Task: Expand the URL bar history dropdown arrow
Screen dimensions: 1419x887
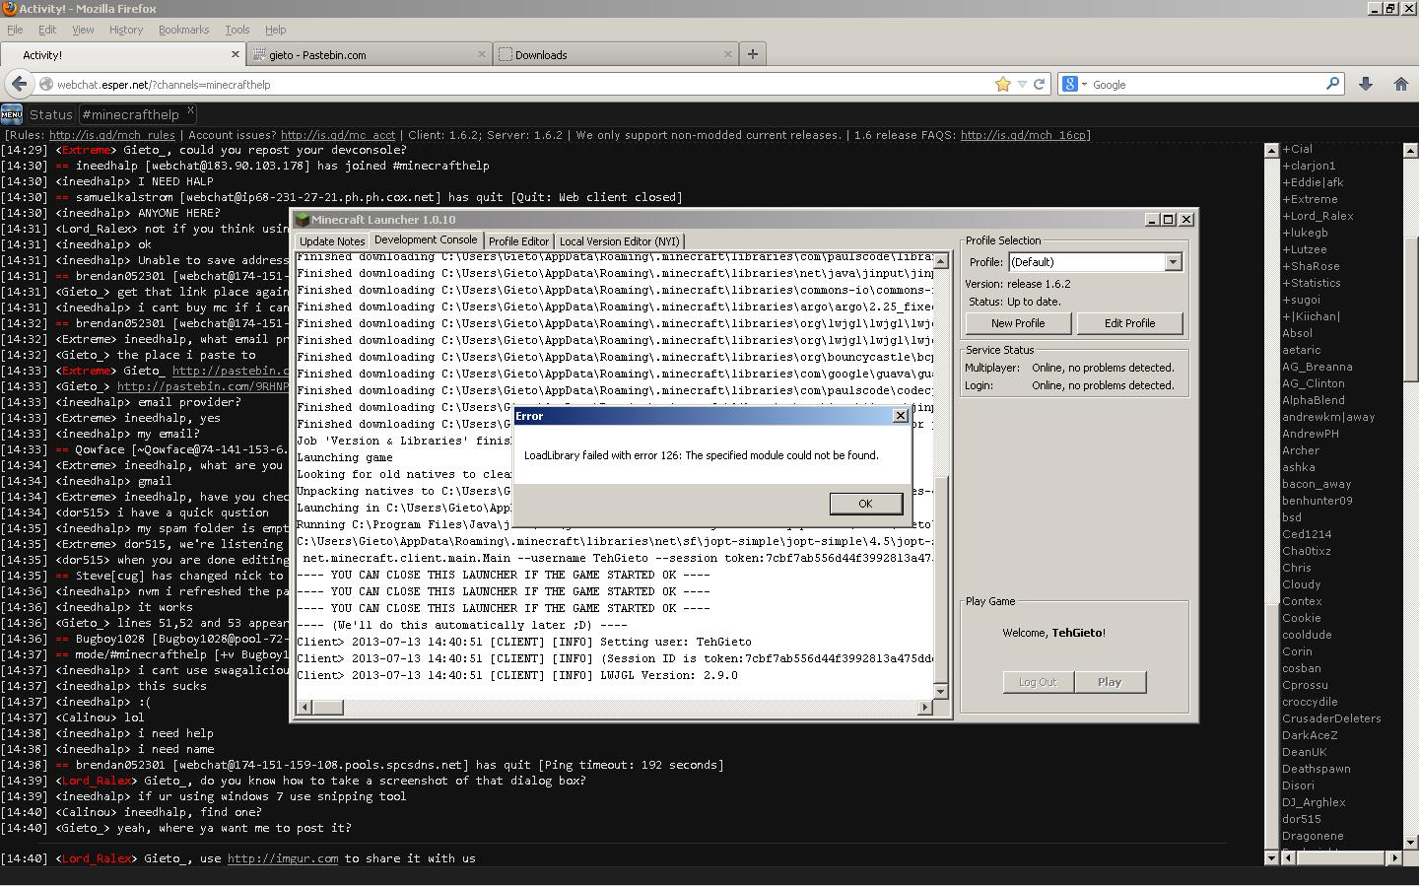Action: pos(1022,85)
